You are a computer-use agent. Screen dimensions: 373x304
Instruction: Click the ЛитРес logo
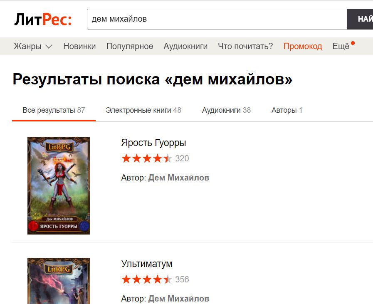43,19
